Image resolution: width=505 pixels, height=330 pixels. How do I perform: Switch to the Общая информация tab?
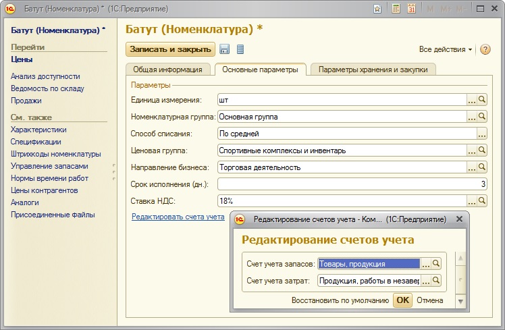(167, 69)
